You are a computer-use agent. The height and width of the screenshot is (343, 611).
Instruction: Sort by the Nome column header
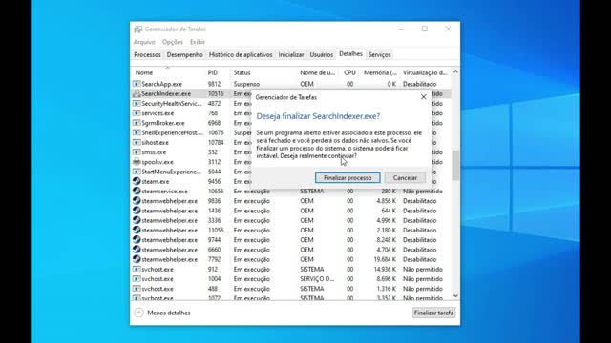tap(168, 72)
